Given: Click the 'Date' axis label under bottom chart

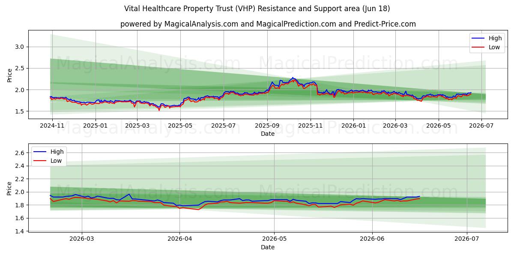Looking at the screenshot, I should tap(268, 247).
